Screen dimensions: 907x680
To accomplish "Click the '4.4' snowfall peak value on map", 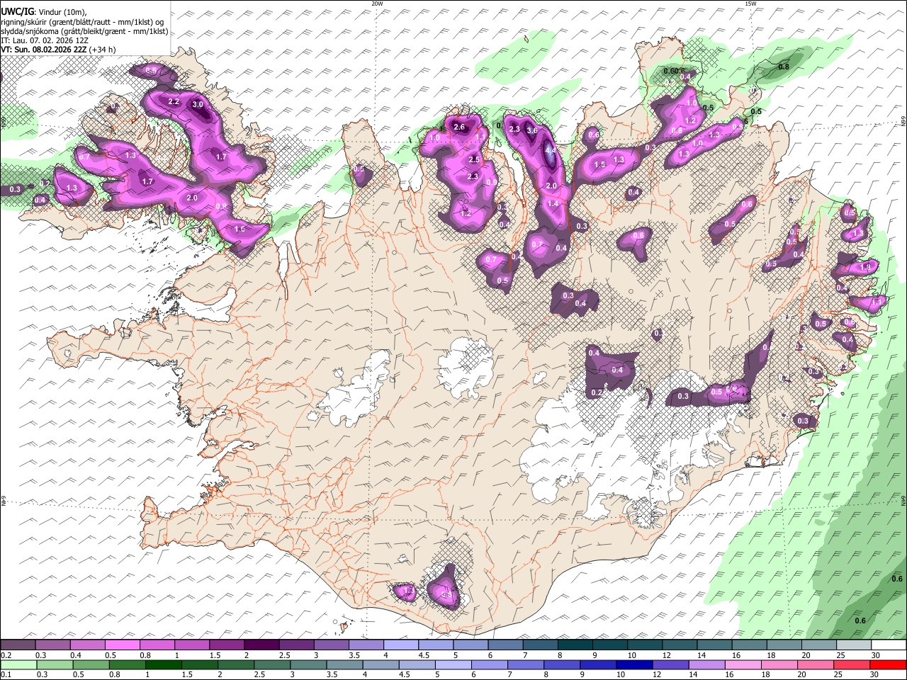I will pos(551,151).
